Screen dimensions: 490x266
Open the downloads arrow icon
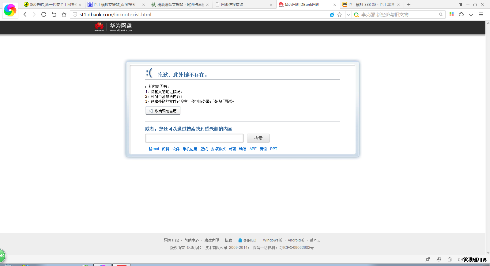[x=471, y=14]
